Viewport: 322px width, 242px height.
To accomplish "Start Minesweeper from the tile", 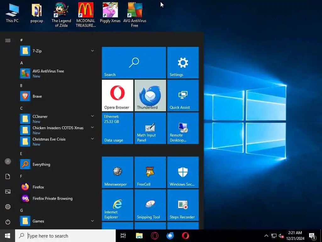I will (118, 172).
